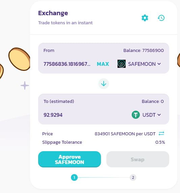Open the settings gear icon
Screen dimensions: 180x193
pyautogui.click(x=145, y=18)
